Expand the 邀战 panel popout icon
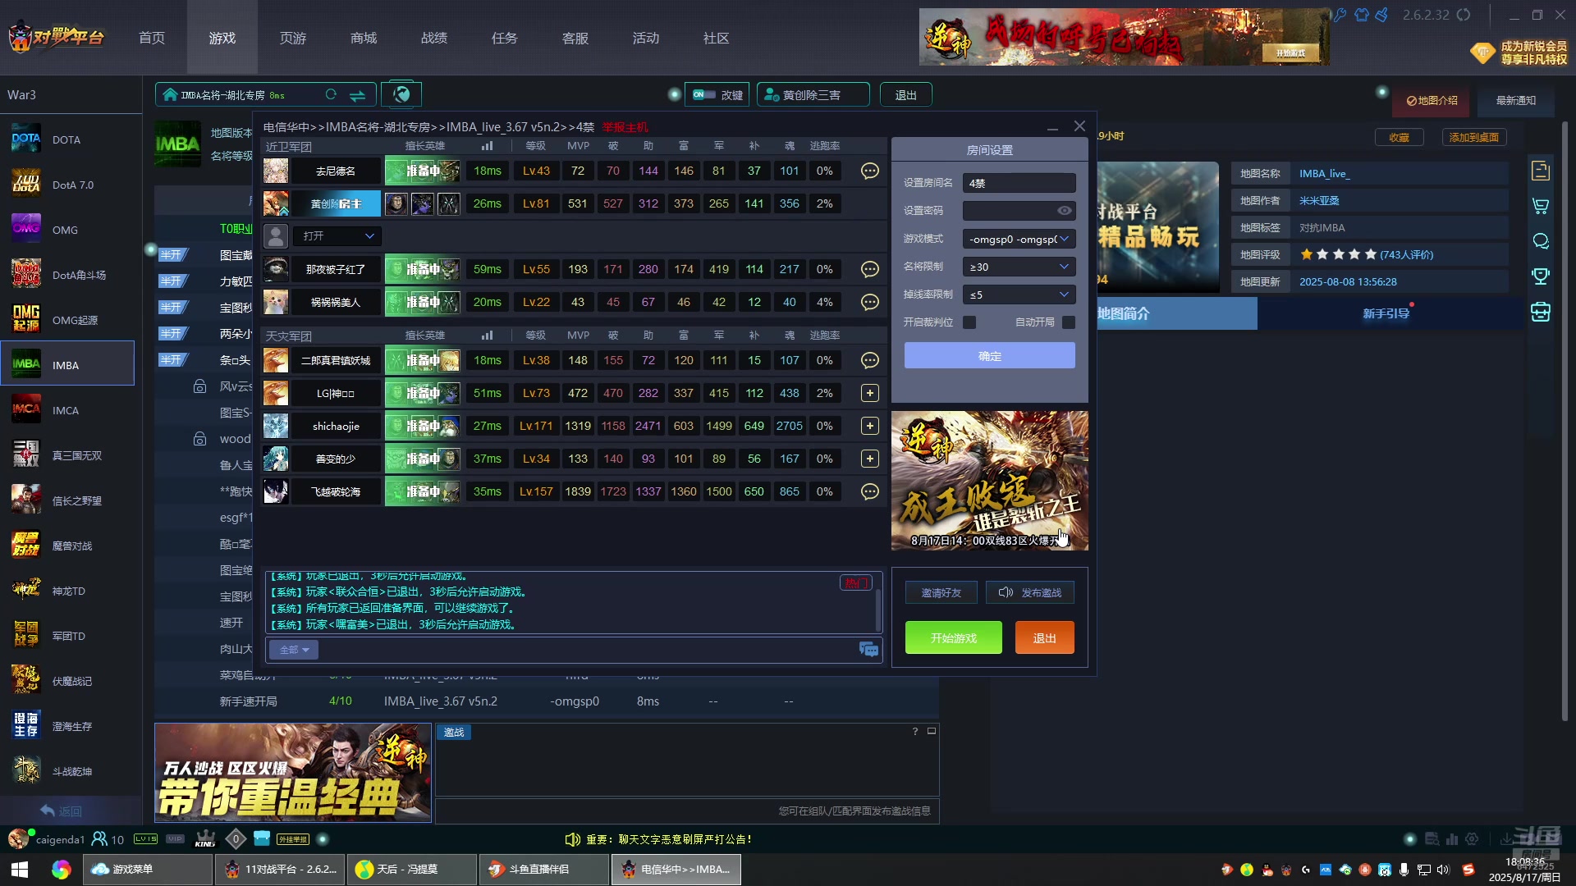Viewport: 1576px width, 886px height. click(x=932, y=731)
